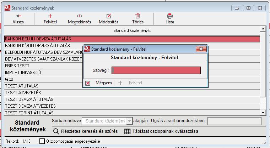The width and height of the screenshot is (270, 148).
Task: Select the TESZT ÁTUTALÁS row
Action: point(132,86)
